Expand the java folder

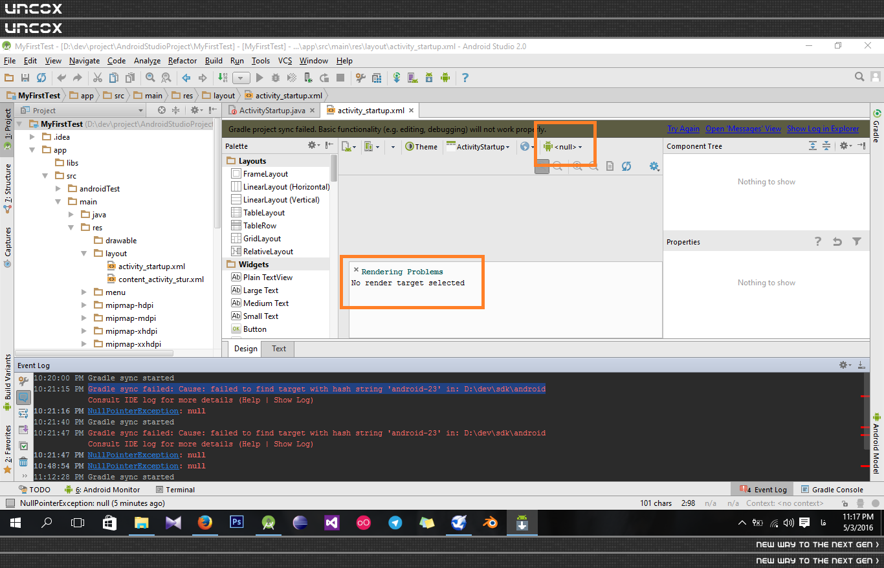click(71, 214)
